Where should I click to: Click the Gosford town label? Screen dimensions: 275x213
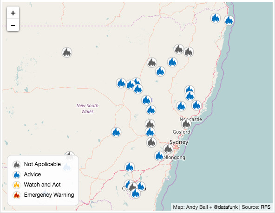[181, 132]
